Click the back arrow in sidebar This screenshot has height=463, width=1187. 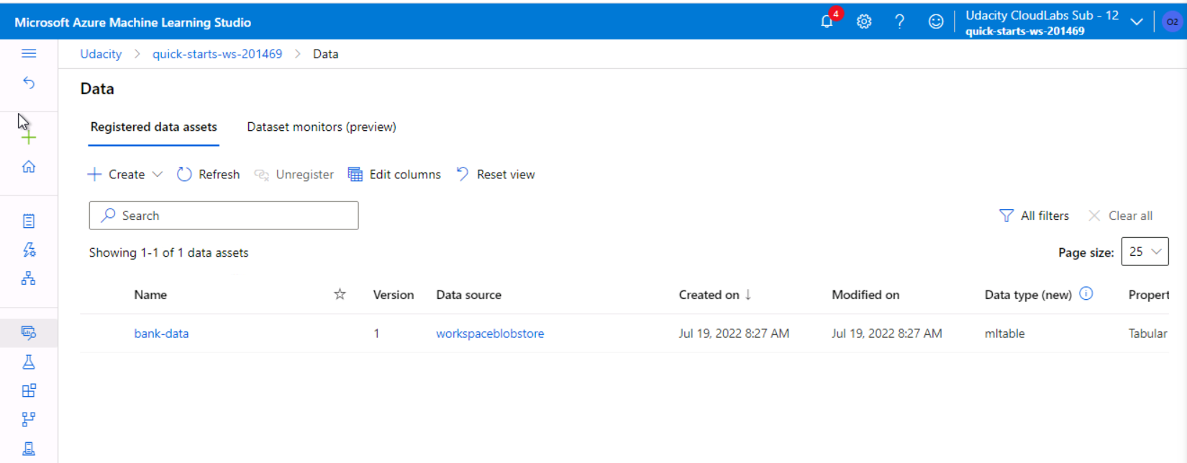point(29,83)
